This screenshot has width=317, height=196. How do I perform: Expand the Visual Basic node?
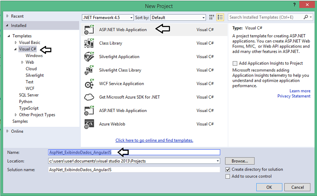pos(16,42)
